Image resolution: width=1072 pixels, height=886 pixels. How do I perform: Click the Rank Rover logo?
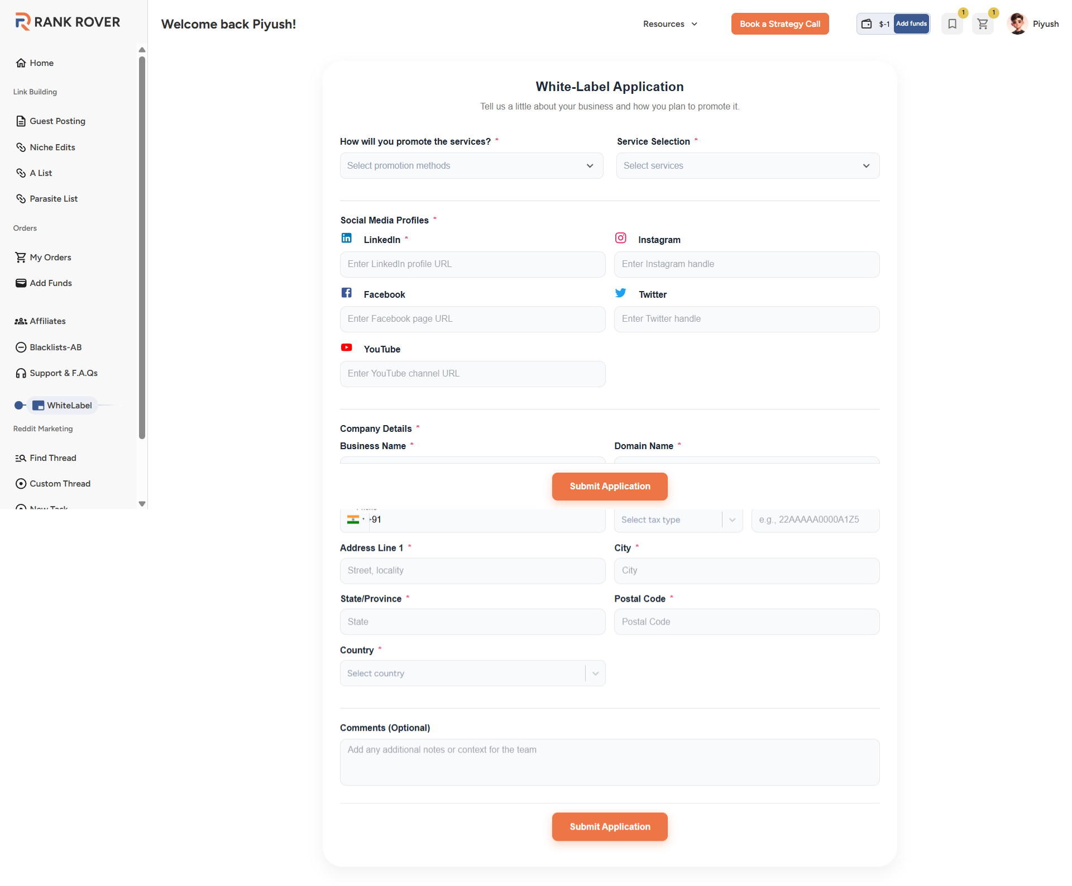click(x=68, y=22)
